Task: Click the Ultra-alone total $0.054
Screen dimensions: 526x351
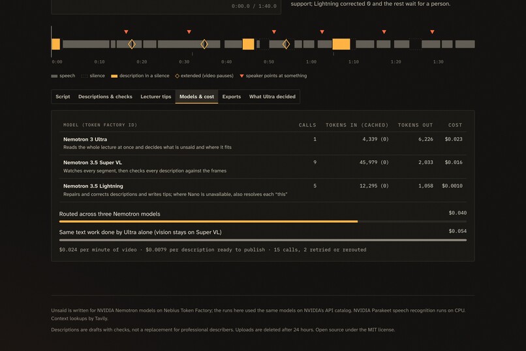Action: point(457,231)
